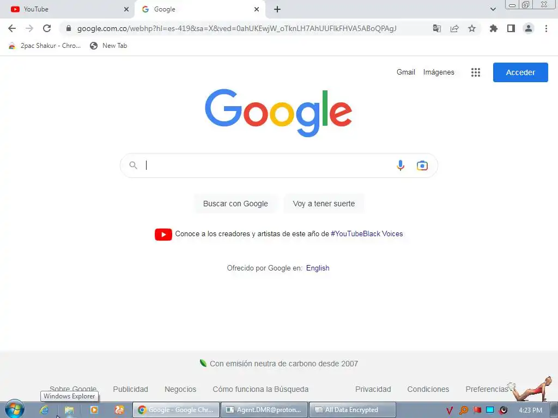Expand the tab search chevron
Screen dimensions: 558x418
[x=493, y=9]
